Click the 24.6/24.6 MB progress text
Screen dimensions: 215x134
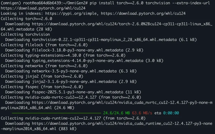click(117, 113)
